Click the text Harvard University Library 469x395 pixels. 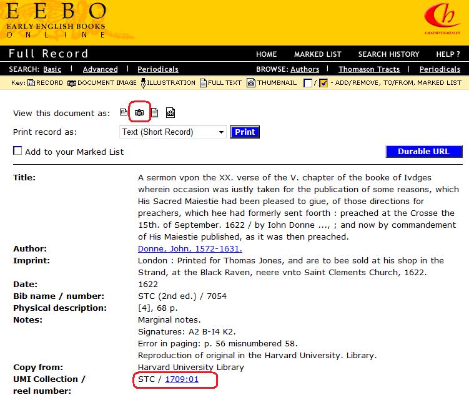click(191, 367)
